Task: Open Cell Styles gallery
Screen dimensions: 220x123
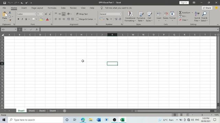Action: click(149, 17)
